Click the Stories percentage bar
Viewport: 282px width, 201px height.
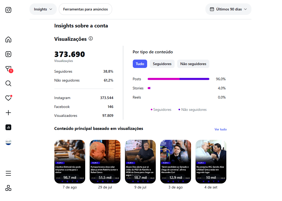(149, 88)
